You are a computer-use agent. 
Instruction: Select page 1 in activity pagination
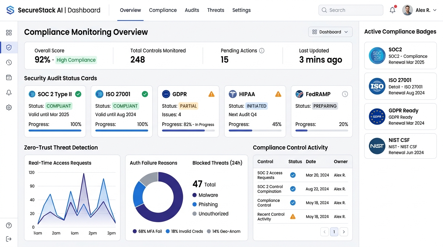[x=334, y=232]
